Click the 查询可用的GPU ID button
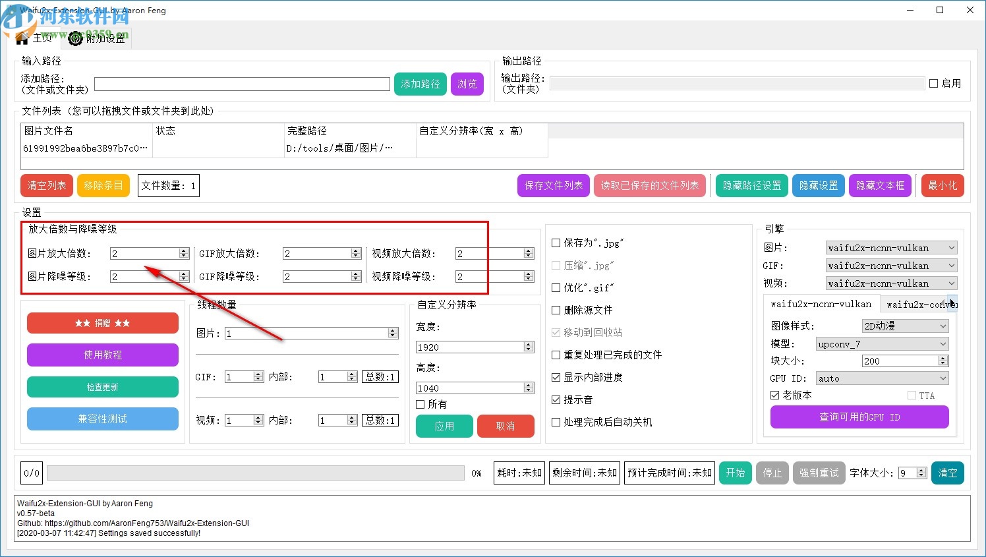 859,417
